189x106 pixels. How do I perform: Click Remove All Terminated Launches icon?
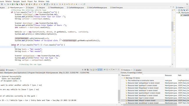coord(88,70)
